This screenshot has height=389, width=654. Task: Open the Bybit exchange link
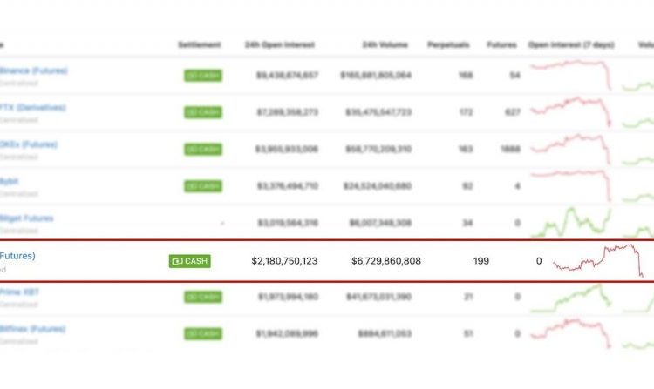pos(10,181)
